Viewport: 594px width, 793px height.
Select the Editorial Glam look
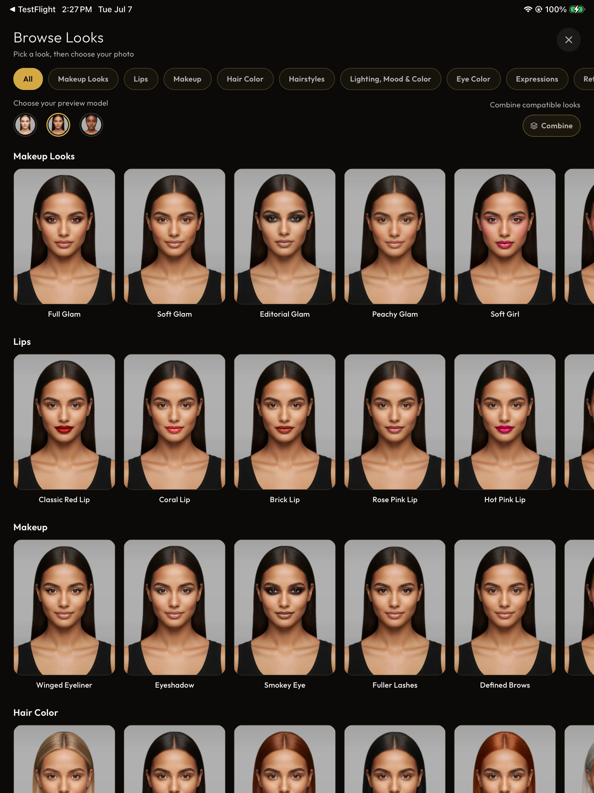pyautogui.click(x=285, y=237)
